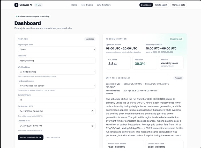Select the 39.3% reduction value
The width and height of the screenshot is (201, 148).
pos(140,64)
